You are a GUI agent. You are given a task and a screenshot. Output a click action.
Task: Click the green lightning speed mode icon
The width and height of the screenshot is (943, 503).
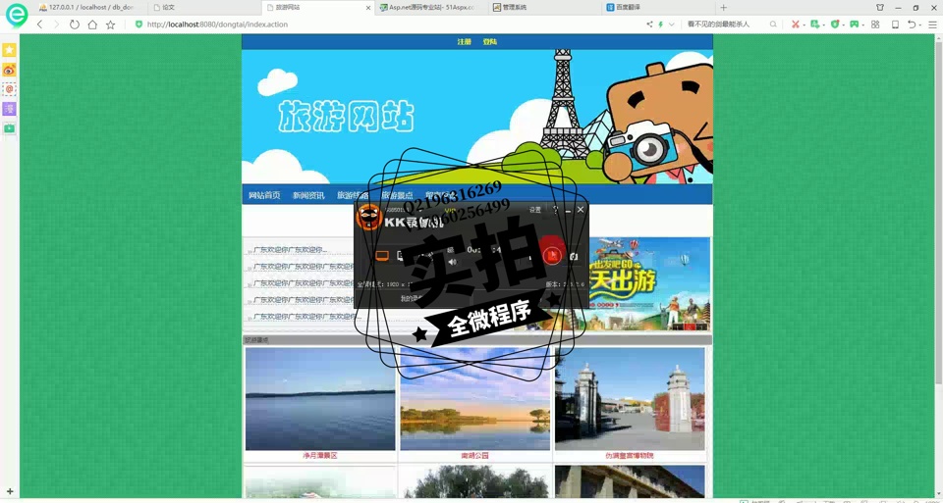coord(661,25)
